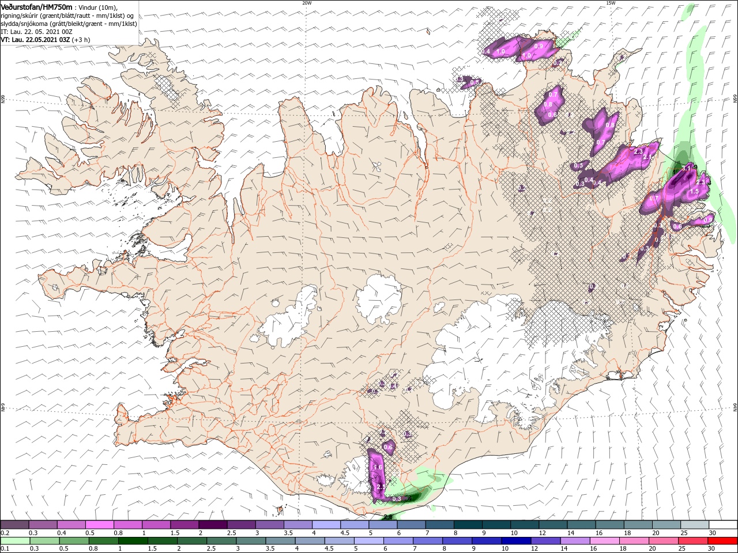Select the darkest purple 2–2.5 snow swatch

click(213, 525)
